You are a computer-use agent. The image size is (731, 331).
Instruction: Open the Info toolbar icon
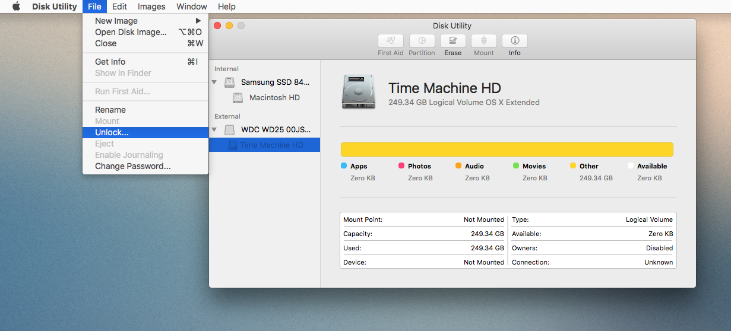(515, 41)
